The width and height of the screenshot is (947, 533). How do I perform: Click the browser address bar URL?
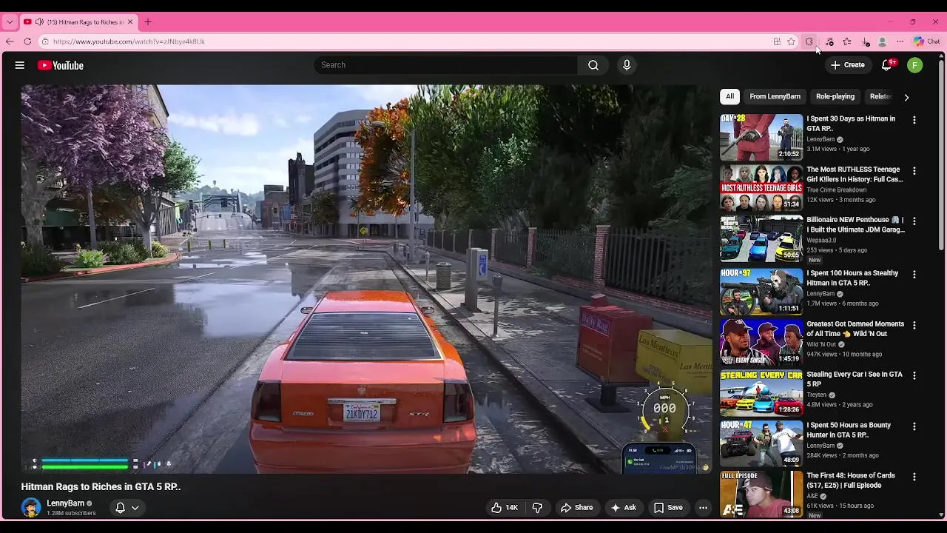pos(129,41)
